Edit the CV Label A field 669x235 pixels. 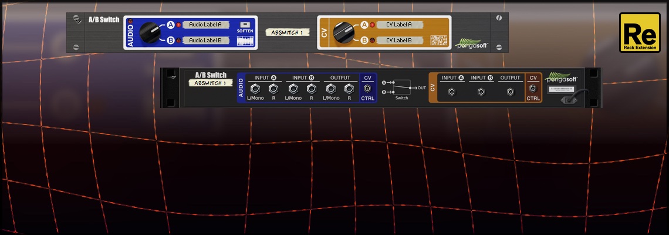(x=399, y=25)
